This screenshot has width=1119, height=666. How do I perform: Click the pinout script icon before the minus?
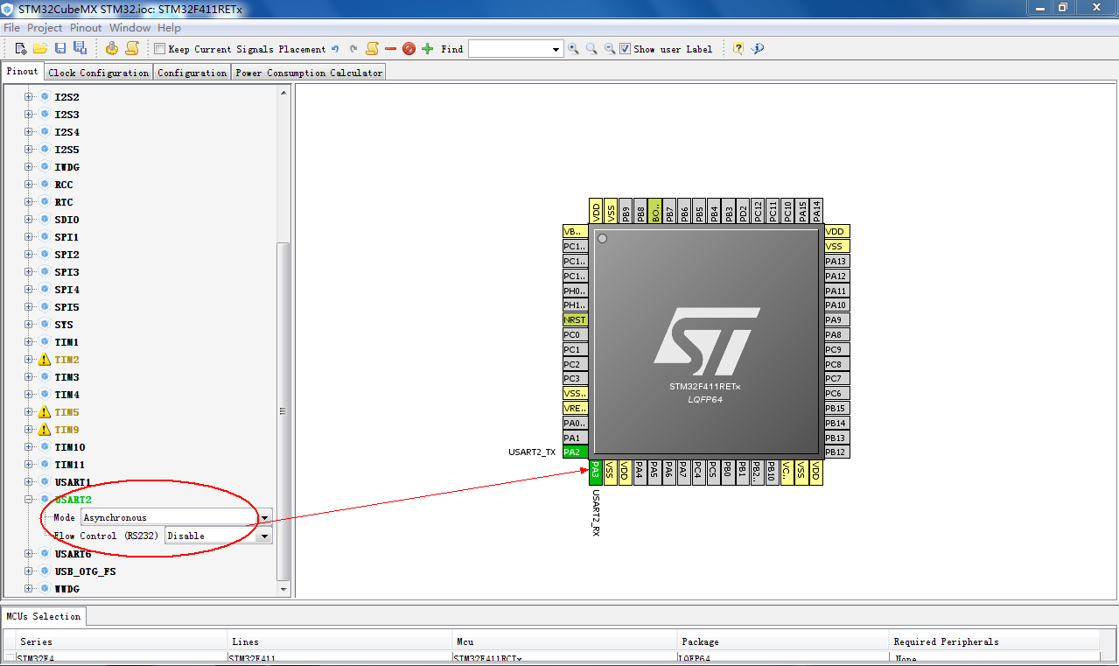[x=372, y=49]
